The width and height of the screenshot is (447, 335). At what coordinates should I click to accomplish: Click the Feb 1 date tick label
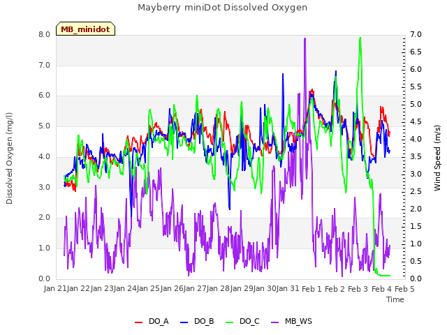312,289
